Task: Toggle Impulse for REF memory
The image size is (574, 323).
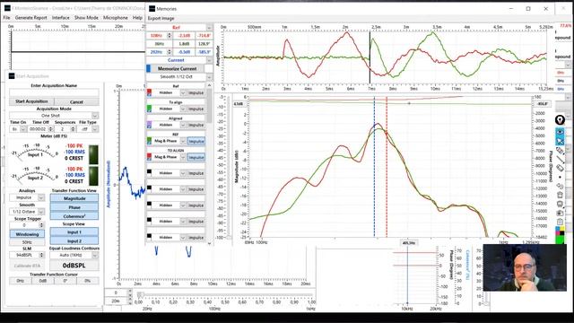Action: tap(196, 141)
